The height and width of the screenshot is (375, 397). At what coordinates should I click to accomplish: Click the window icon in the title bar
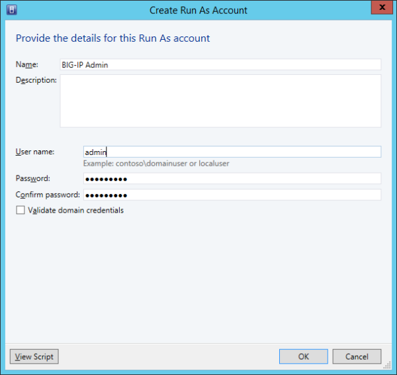pos(11,10)
